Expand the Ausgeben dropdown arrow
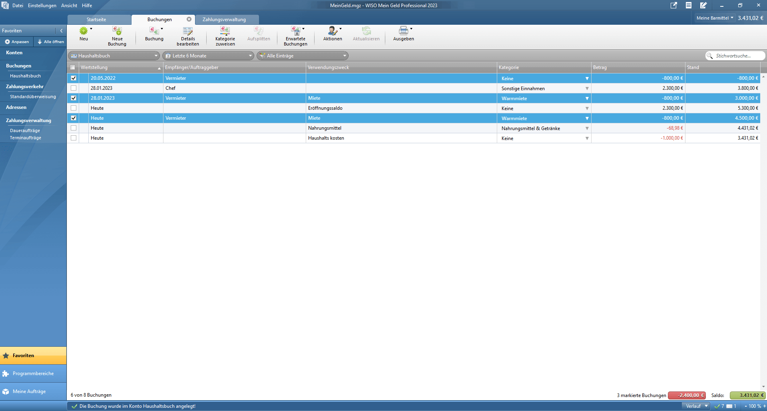Viewport: 767px width, 411px height. pyautogui.click(x=411, y=29)
